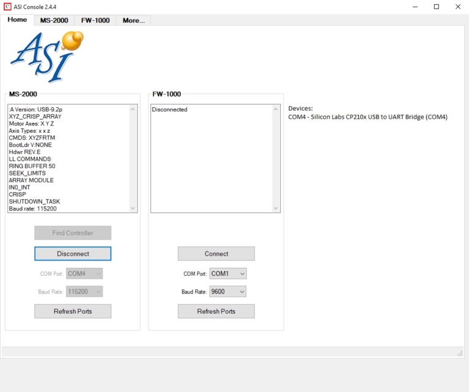Click the ASI Console title bar icon
The width and height of the screenshot is (469, 392).
click(x=7, y=7)
